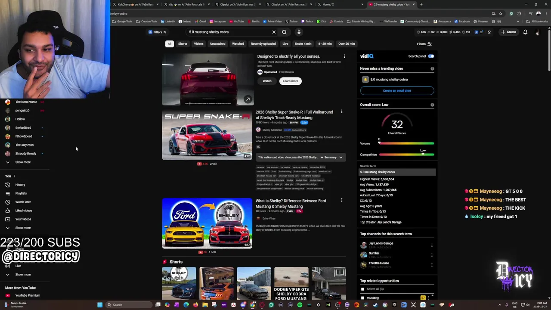This screenshot has height=310, width=551.
Task: Click the Competition score slider
Action: [406, 155]
